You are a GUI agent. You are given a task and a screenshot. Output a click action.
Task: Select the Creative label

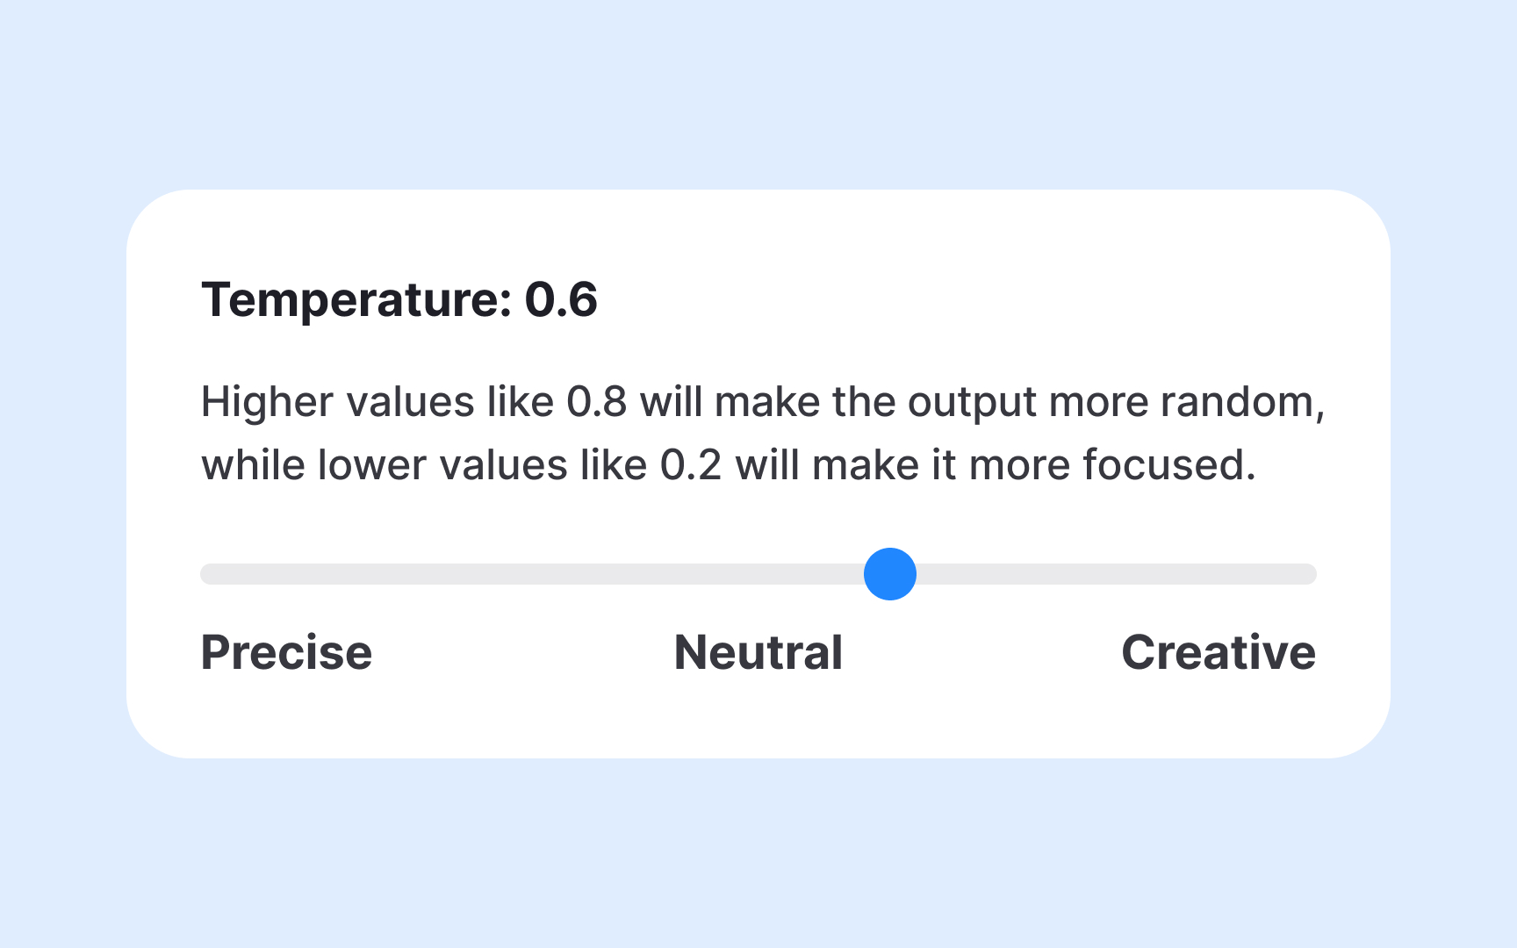pos(1219,651)
